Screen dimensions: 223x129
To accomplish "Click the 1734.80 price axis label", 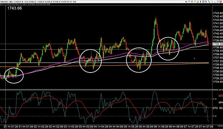I will click(218, 82).
